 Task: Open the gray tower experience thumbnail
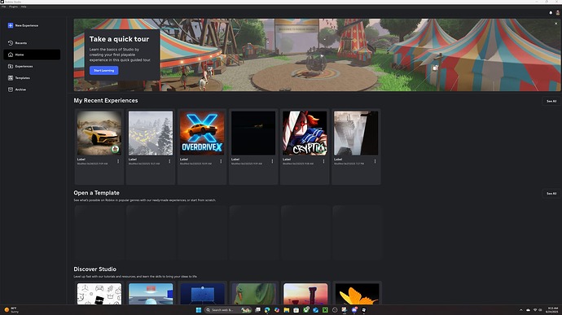point(356,133)
